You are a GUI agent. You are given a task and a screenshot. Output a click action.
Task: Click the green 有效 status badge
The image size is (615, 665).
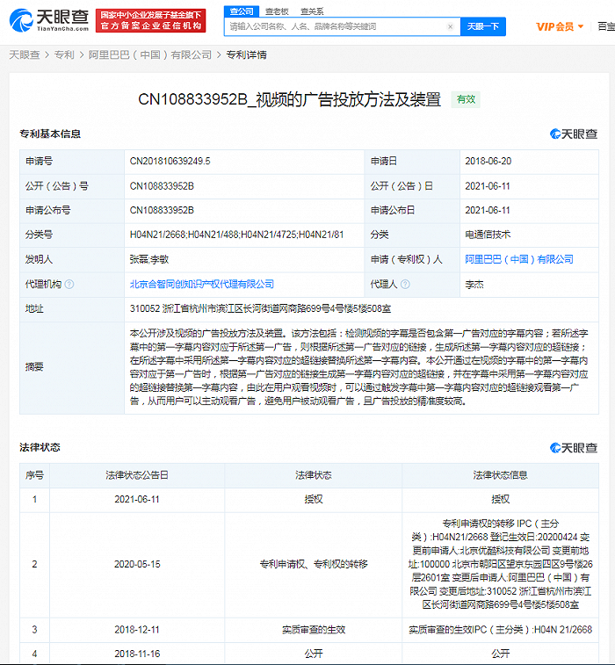(466, 99)
